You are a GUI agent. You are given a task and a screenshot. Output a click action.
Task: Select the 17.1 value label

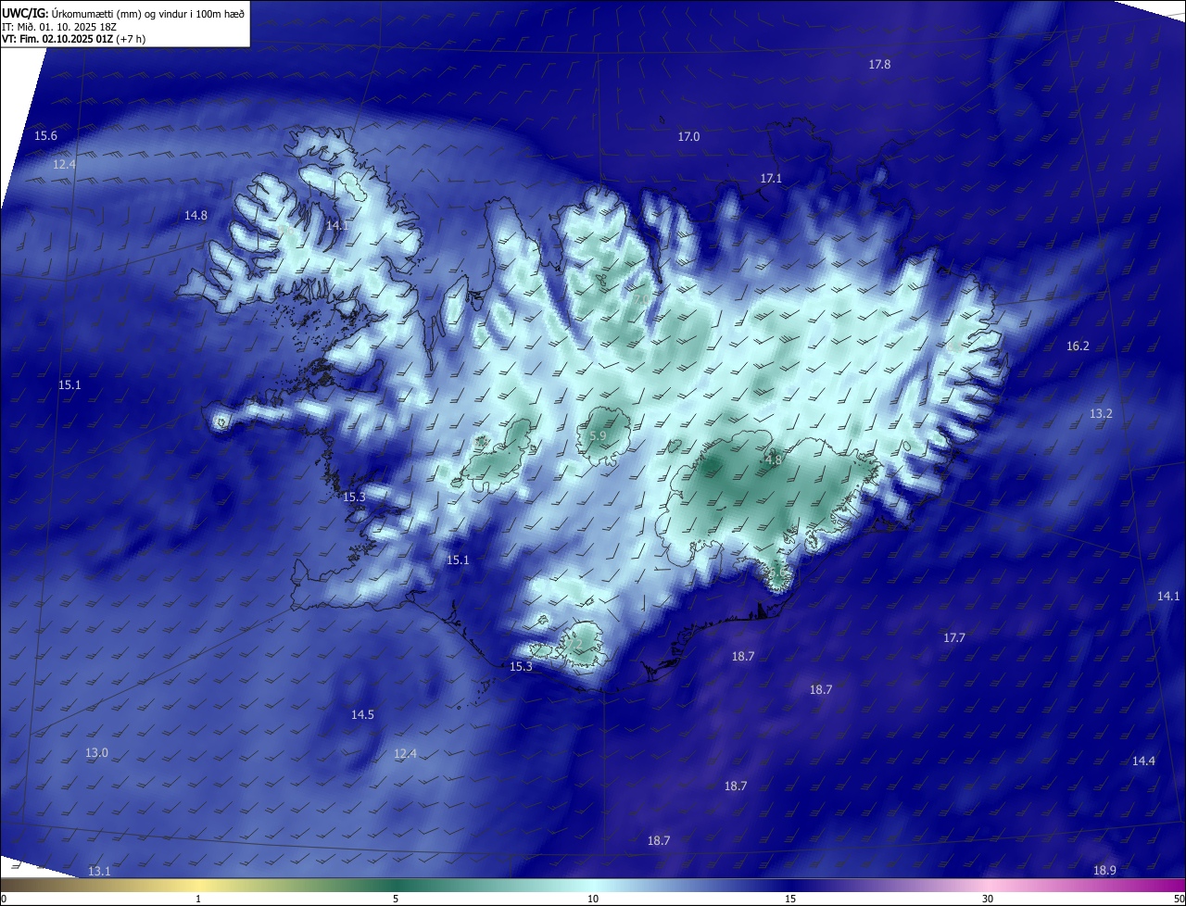[772, 178]
